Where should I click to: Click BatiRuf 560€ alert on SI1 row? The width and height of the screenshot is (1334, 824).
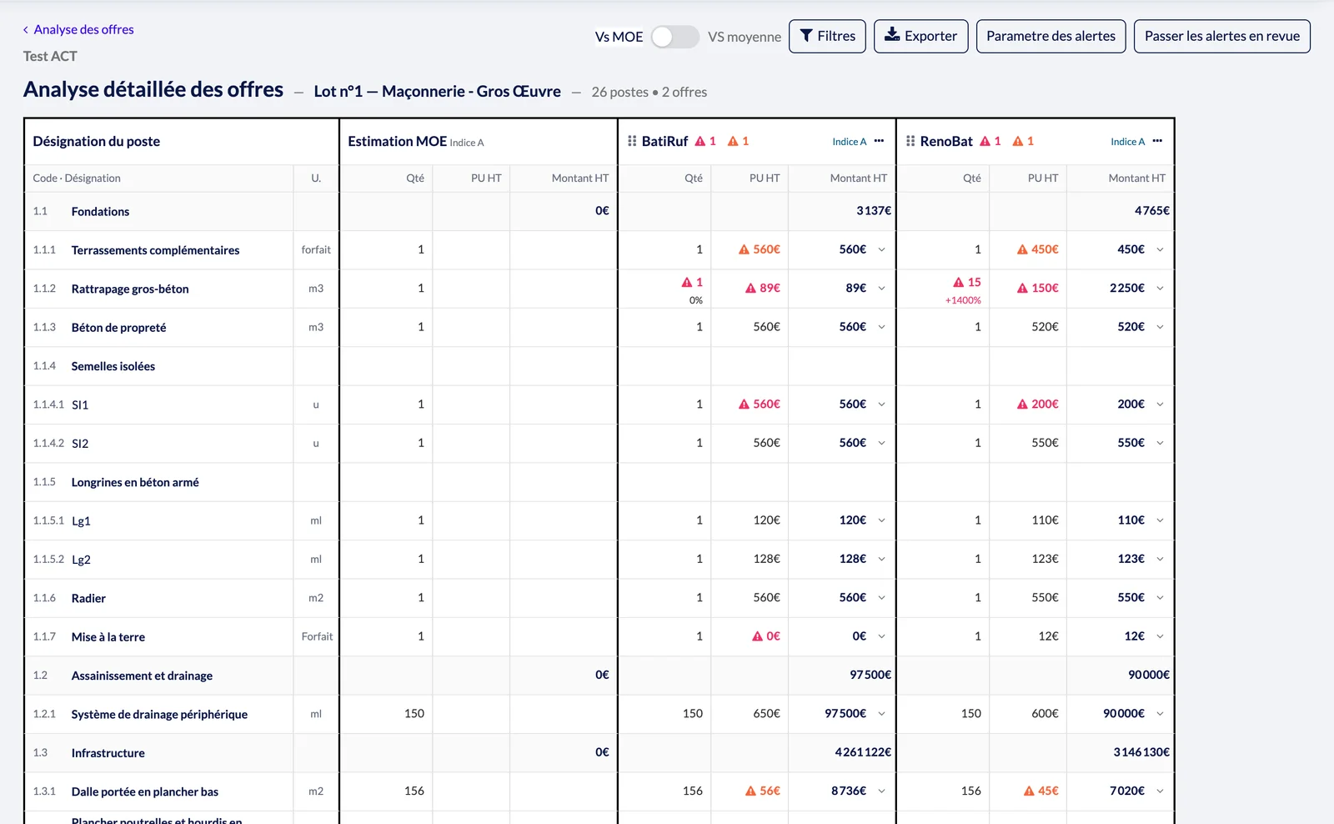coord(759,404)
